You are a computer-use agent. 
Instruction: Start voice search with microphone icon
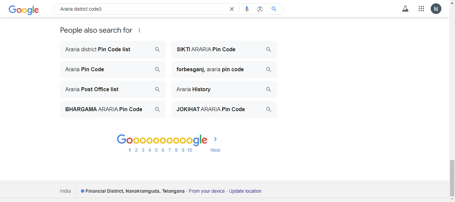pos(247,9)
